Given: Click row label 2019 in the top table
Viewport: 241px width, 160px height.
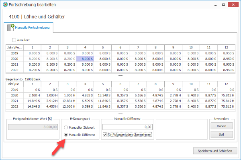Looking at the screenshot, I should click(14, 53).
